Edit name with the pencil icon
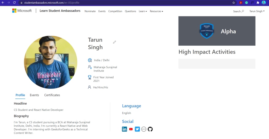Image resolution: width=269 pixels, height=139 pixels. click(114, 42)
